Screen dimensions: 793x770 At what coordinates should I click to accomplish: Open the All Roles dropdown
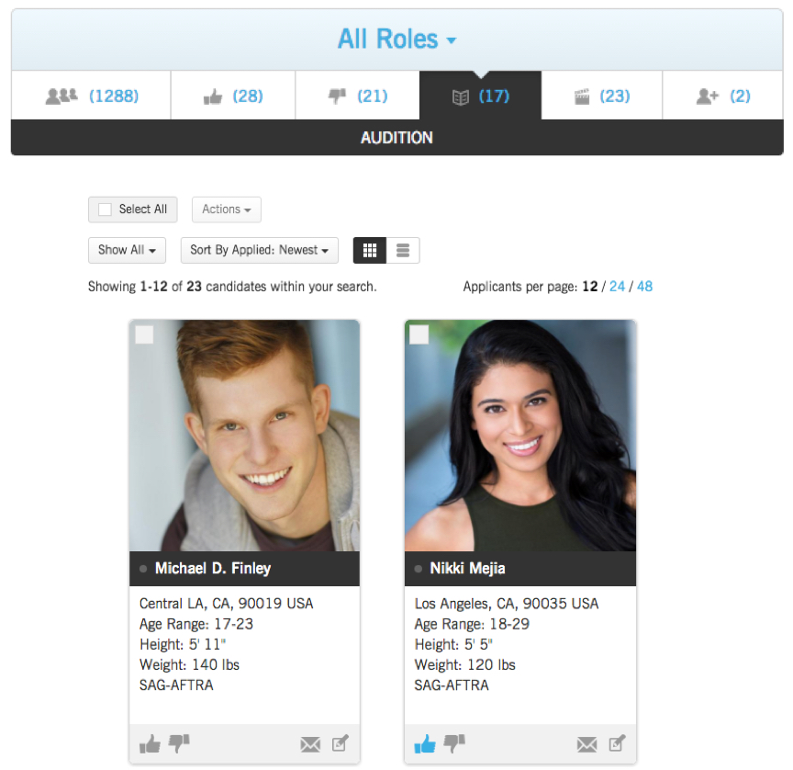(x=396, y=40)
